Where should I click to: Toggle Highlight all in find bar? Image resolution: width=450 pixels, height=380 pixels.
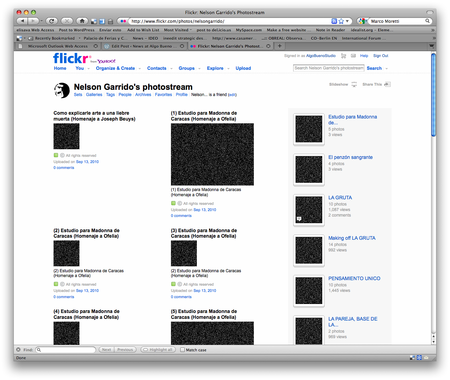click(158, 350)
